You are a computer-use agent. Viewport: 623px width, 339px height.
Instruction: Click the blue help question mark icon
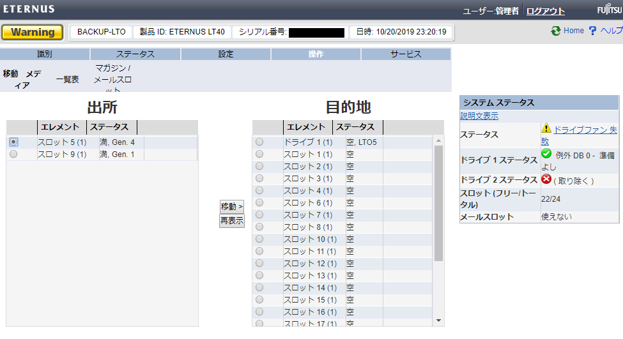click(x=592, y=31)
